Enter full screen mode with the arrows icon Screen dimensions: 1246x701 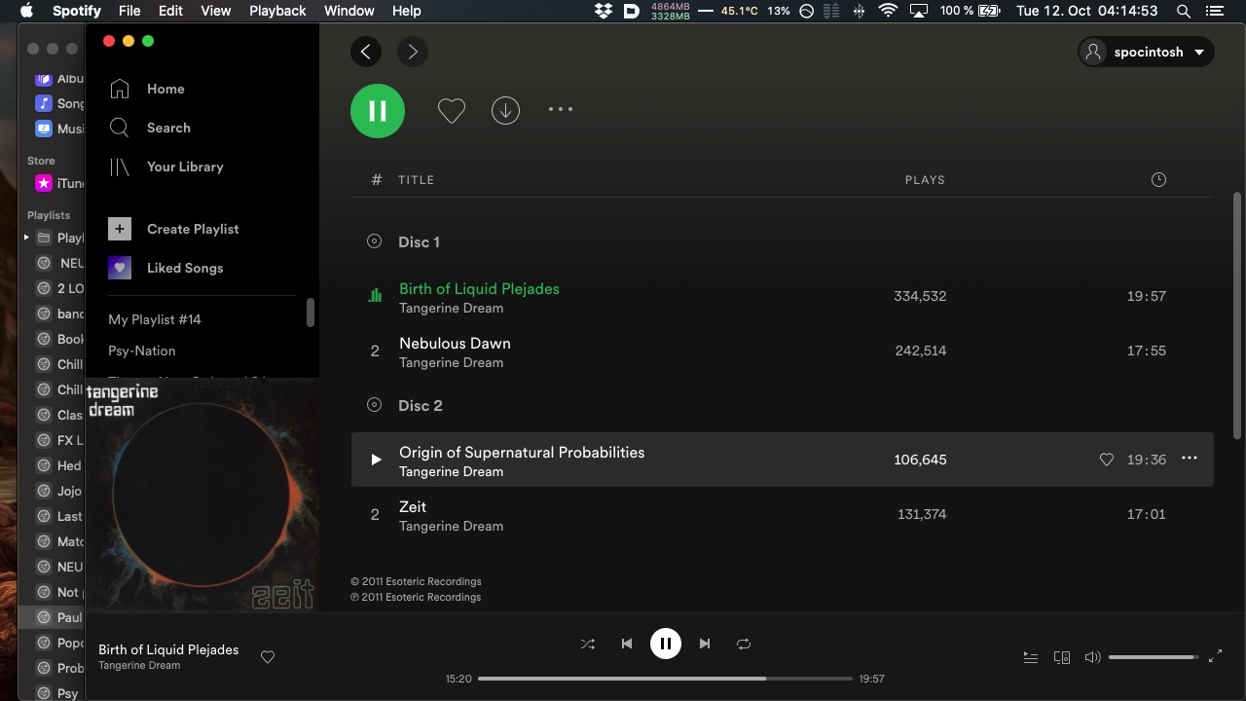tap(1215, 657)
